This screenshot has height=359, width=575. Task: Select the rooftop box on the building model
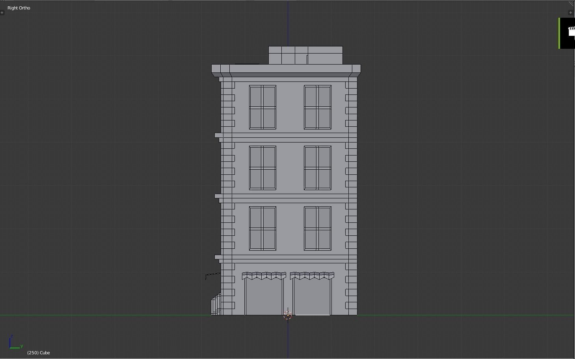[305, 55]
